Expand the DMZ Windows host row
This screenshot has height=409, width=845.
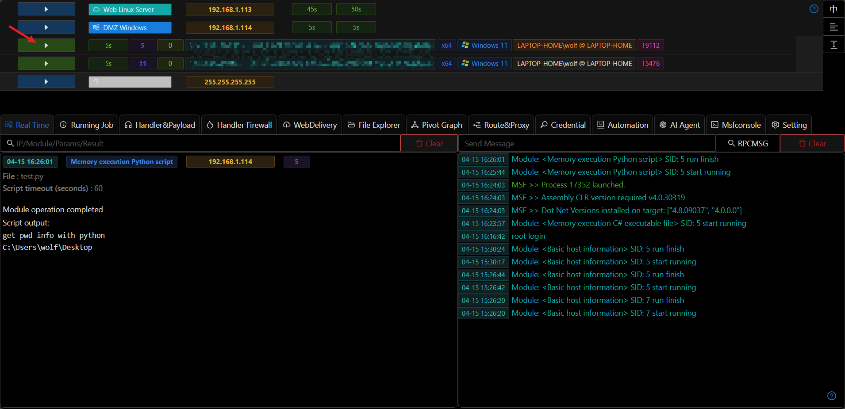click(46, 27)
